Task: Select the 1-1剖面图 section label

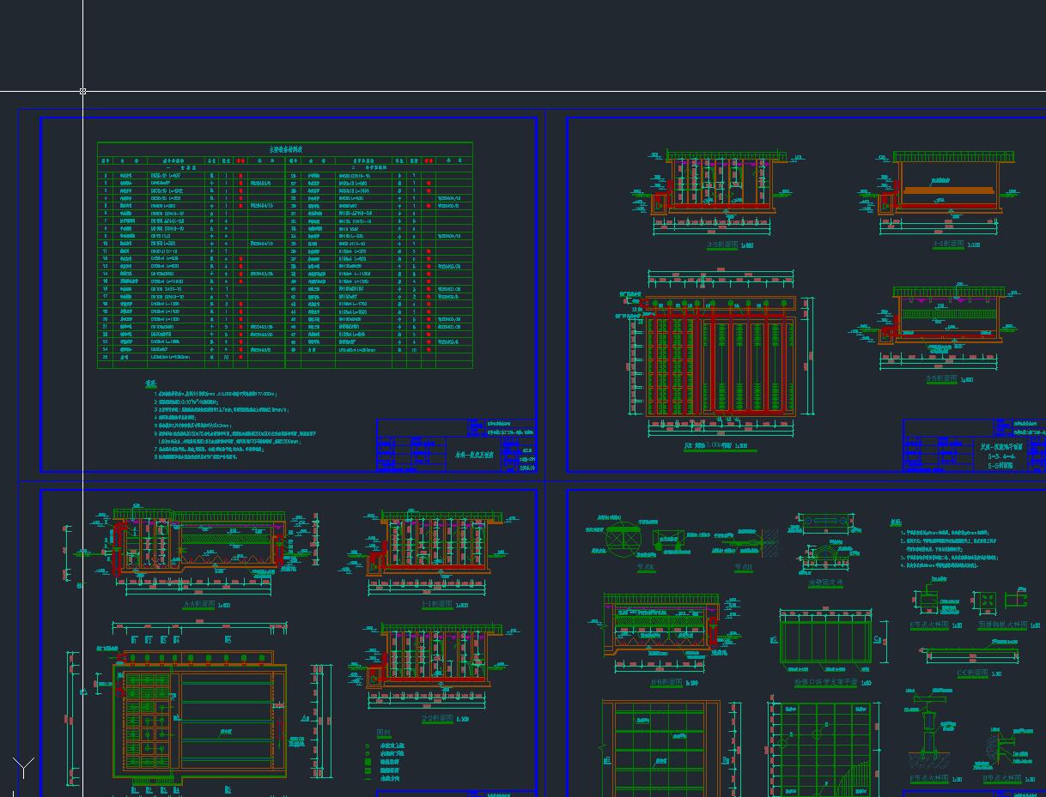Action: [438, 605]
